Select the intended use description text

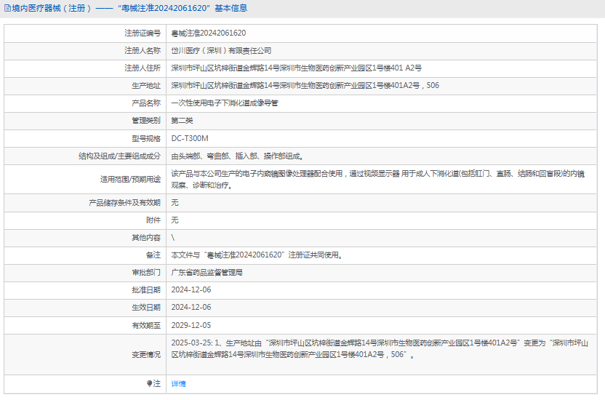click(x=378, y=180)
